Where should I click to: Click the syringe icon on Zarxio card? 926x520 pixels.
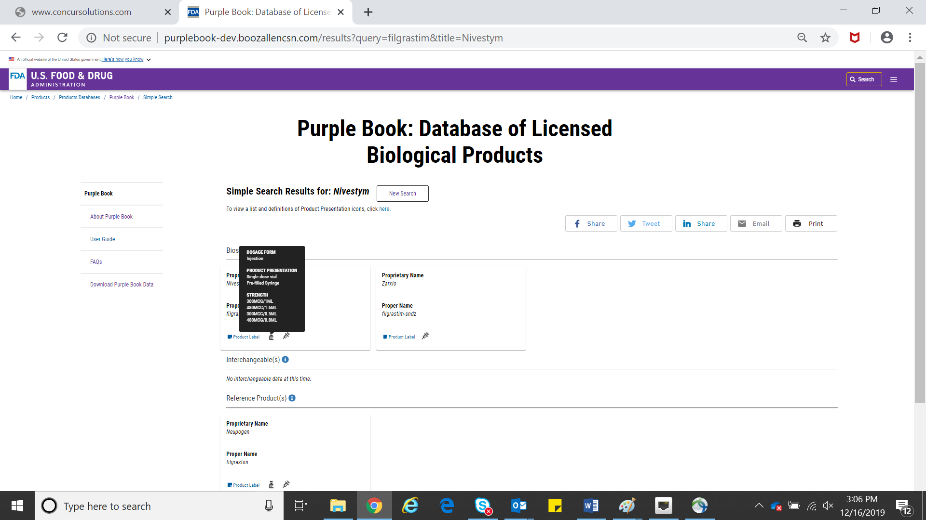click(x=425, y=336)
